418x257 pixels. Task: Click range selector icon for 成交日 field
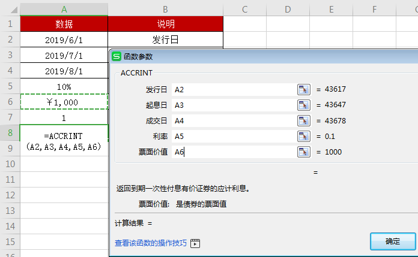tap(304, 120)
